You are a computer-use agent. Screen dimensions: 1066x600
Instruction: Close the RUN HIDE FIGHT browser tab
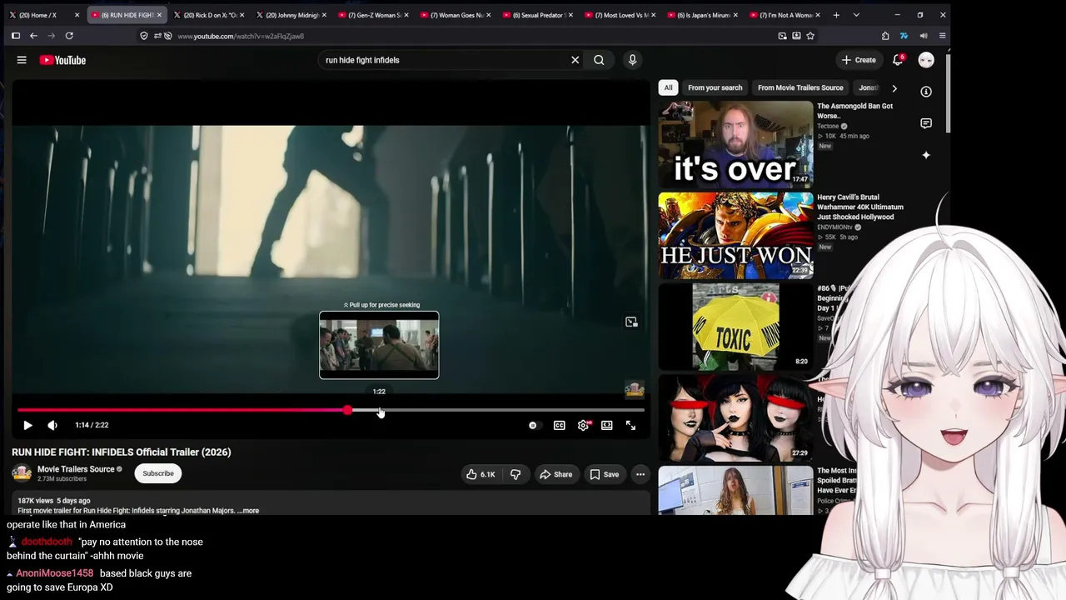point(159,15)
